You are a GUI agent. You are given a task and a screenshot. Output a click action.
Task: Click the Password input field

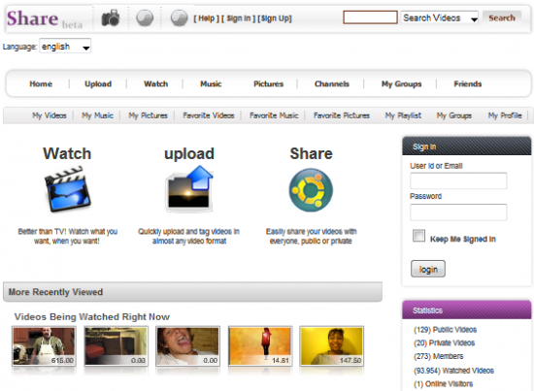pos(458,212)
